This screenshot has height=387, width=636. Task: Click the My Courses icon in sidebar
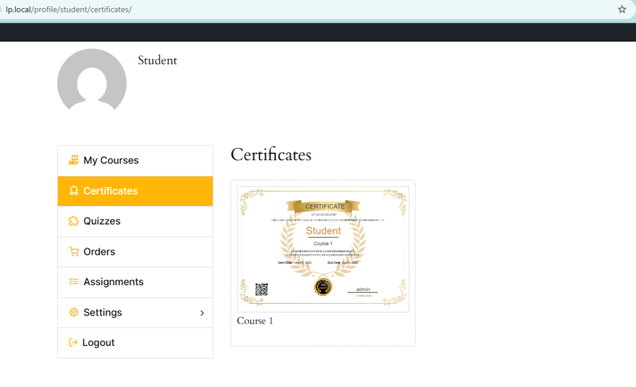coord(74,160)
